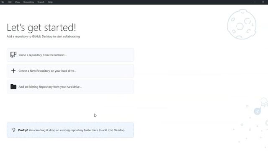Image resolution: width=268 pixels, height=151 pixels.
Task: Click the ProTip drag and drop banner
Action: [70, 130]
